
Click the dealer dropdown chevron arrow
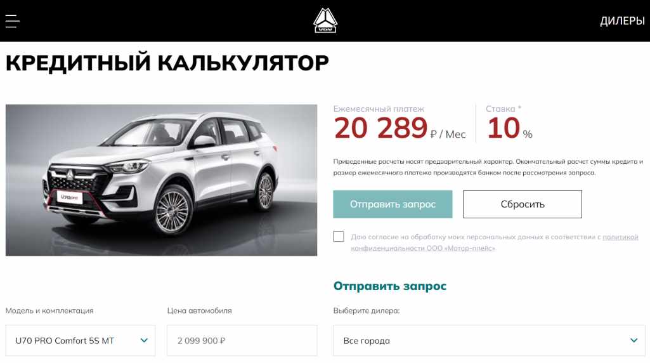pos(634,341)
